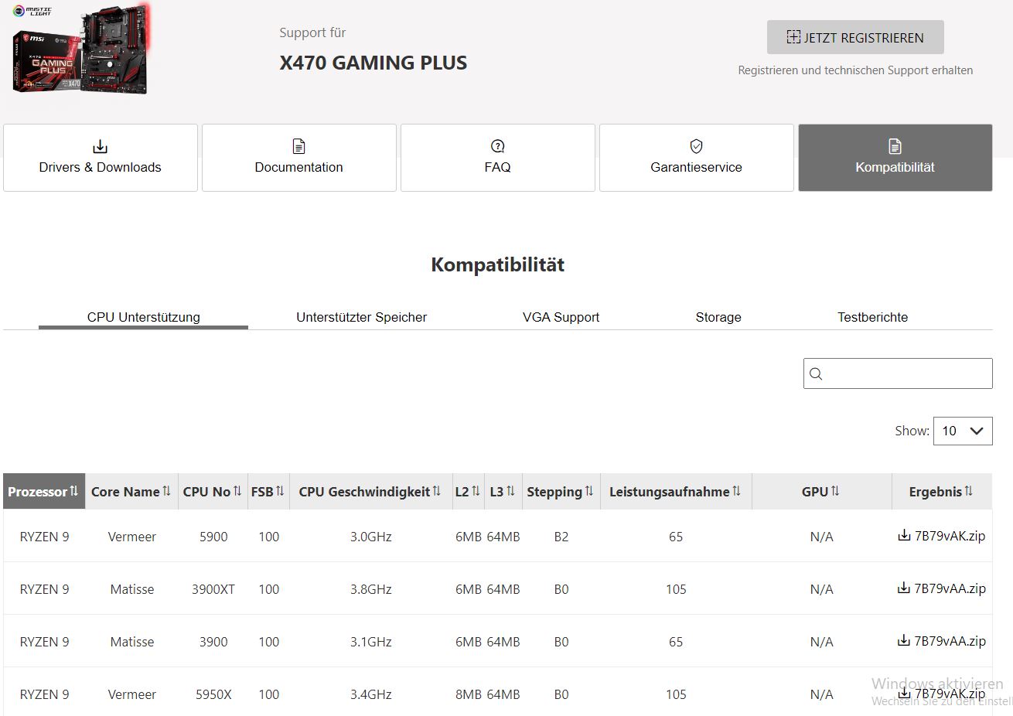This screenshot has height=716, width=1013.
Task: Click the 3900XT CPU No cell
Action: (213, 589)
